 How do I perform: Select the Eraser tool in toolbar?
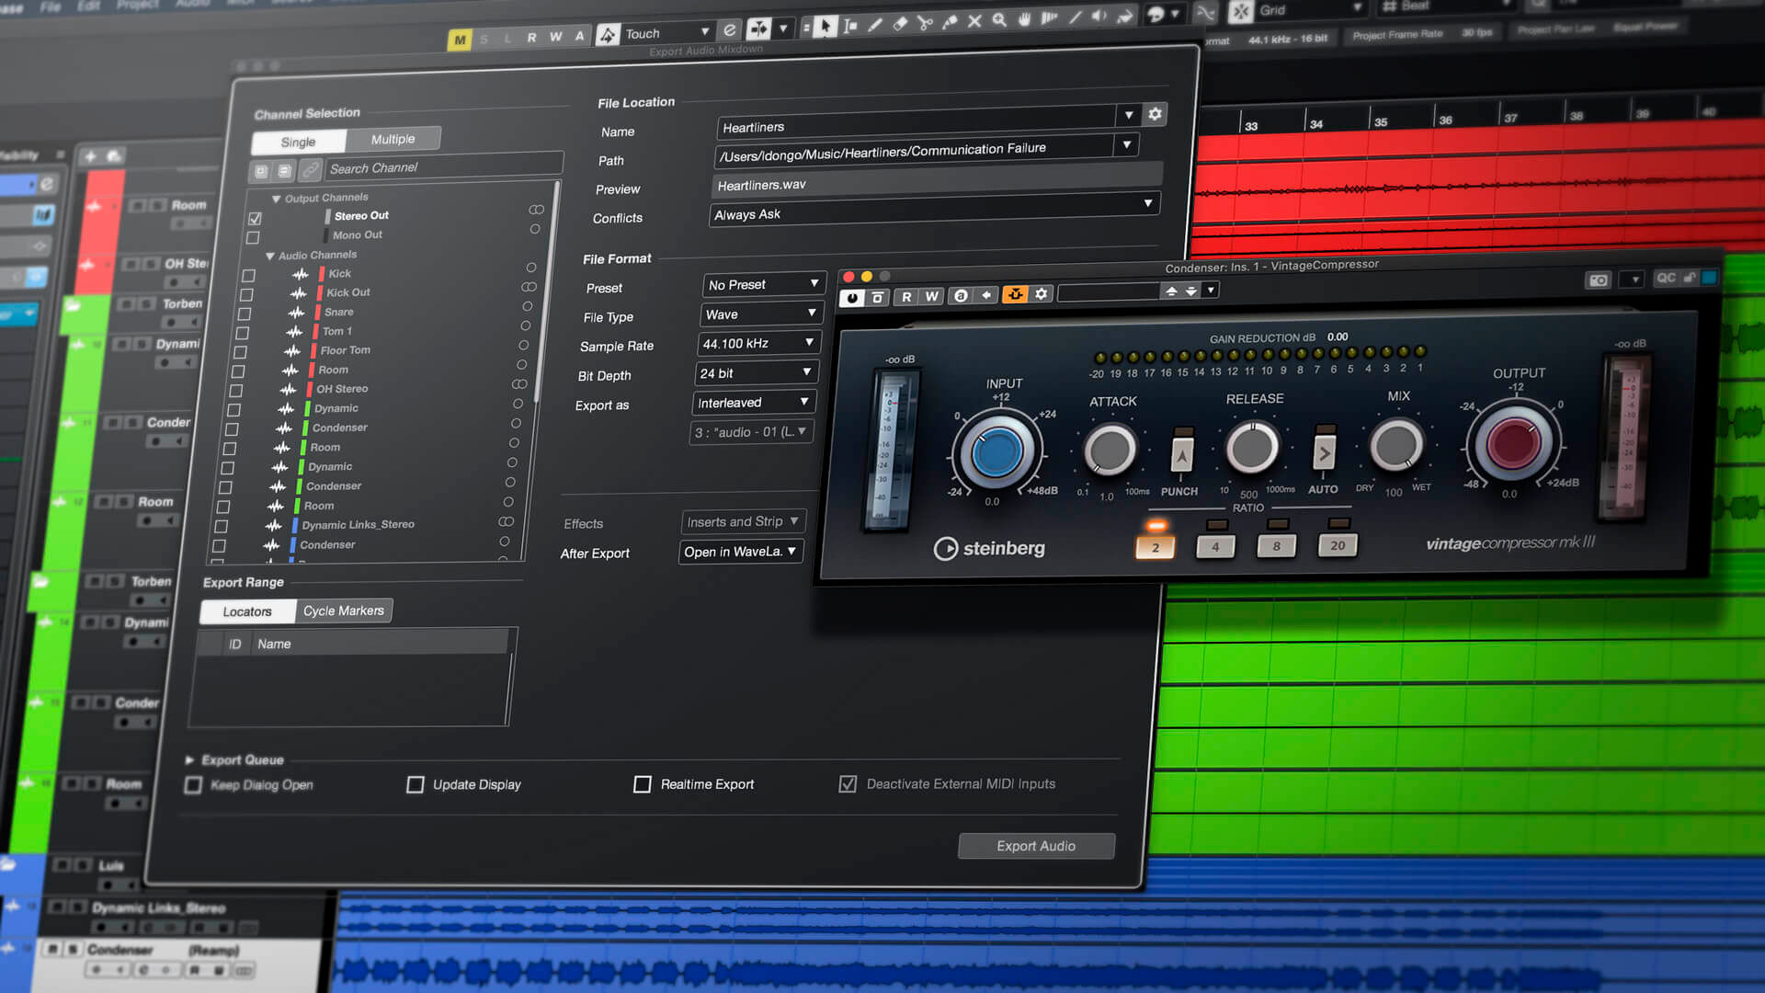(x=900, y=25)
